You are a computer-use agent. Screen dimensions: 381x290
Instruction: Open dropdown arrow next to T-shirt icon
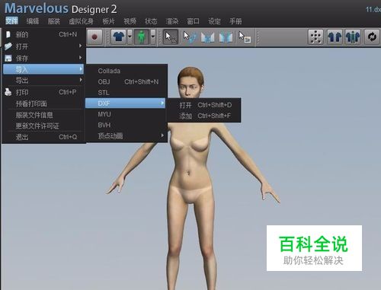point(130,37)
